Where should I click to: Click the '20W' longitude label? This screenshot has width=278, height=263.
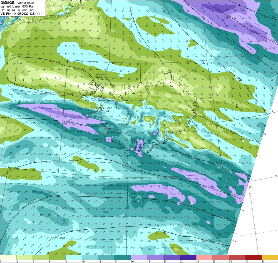click(x=128, y=112)
